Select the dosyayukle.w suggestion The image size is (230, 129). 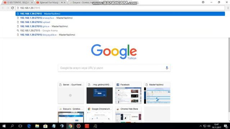pyautogui.click(x=120, y=35)
